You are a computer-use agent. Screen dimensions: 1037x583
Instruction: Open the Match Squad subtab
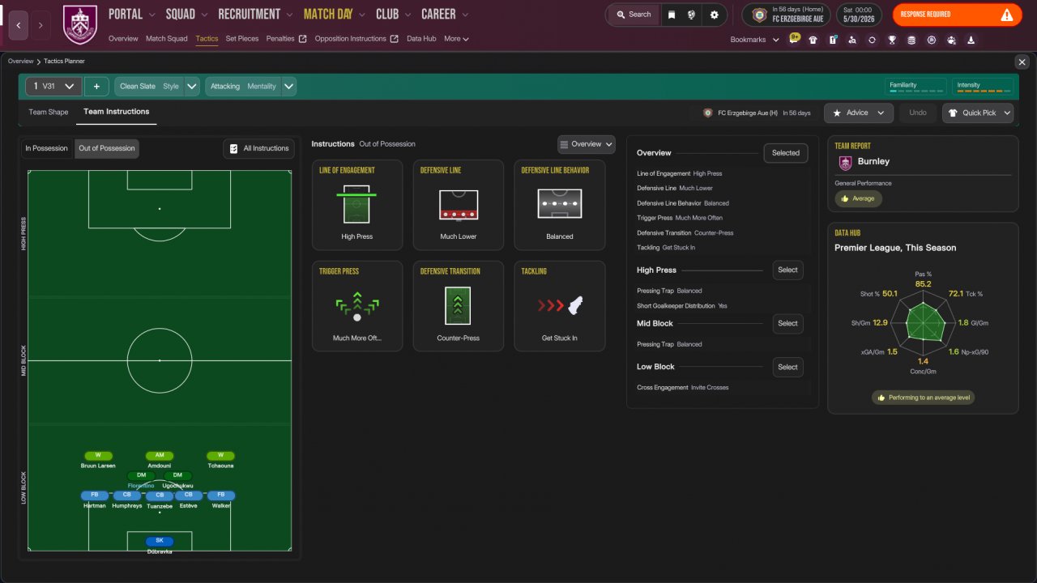(x=167, y=39)
